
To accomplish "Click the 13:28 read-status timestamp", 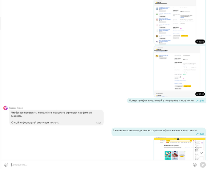I will coord(200,134).
